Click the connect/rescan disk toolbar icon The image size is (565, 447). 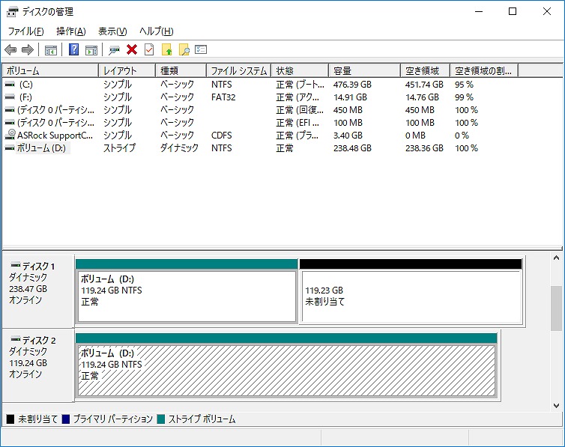click(115, 50)
